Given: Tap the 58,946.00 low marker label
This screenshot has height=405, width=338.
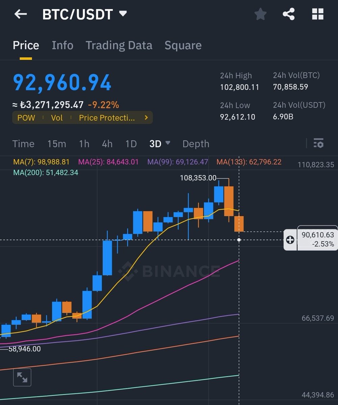Looking at the screenshot, I should 24,349.
